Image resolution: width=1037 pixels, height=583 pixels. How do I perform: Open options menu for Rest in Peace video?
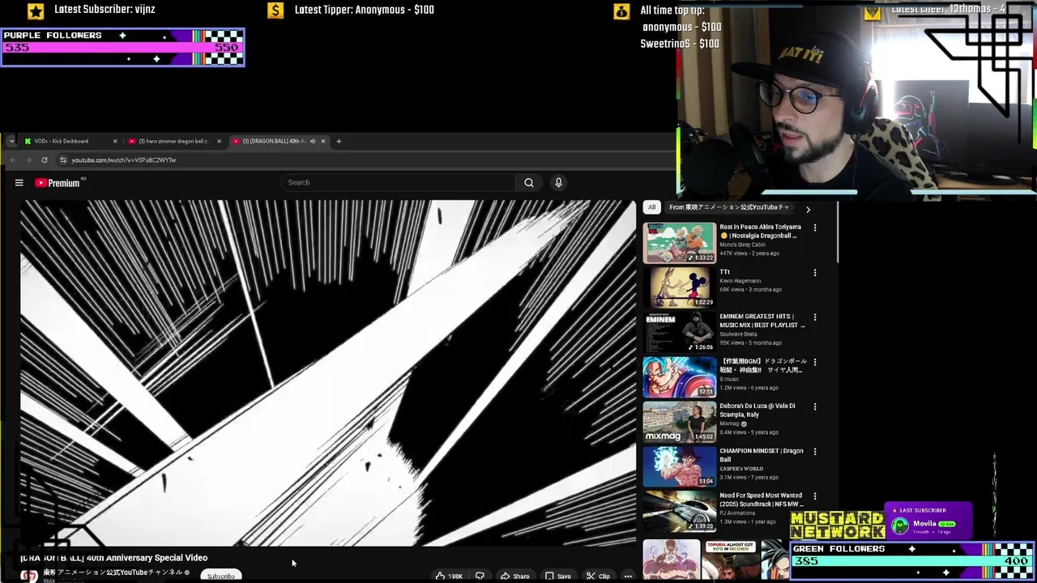click(815, 228)
